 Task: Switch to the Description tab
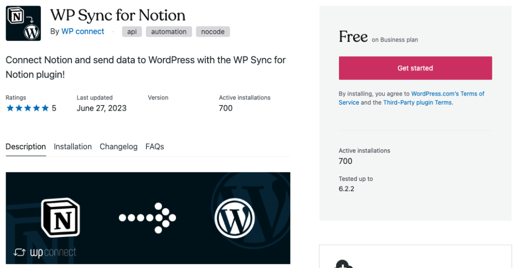click(x=26, y=146)
